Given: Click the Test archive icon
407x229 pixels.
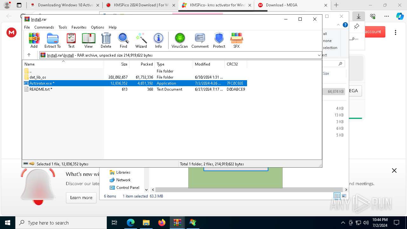Looking at the screenshot, I should [x=71, y=40].
